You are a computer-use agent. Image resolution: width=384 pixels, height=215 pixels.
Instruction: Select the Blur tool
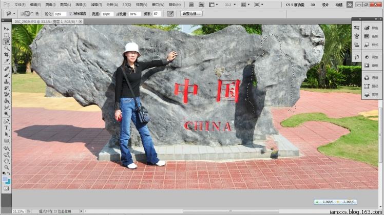pyautogui.click(x=6, y=107)
